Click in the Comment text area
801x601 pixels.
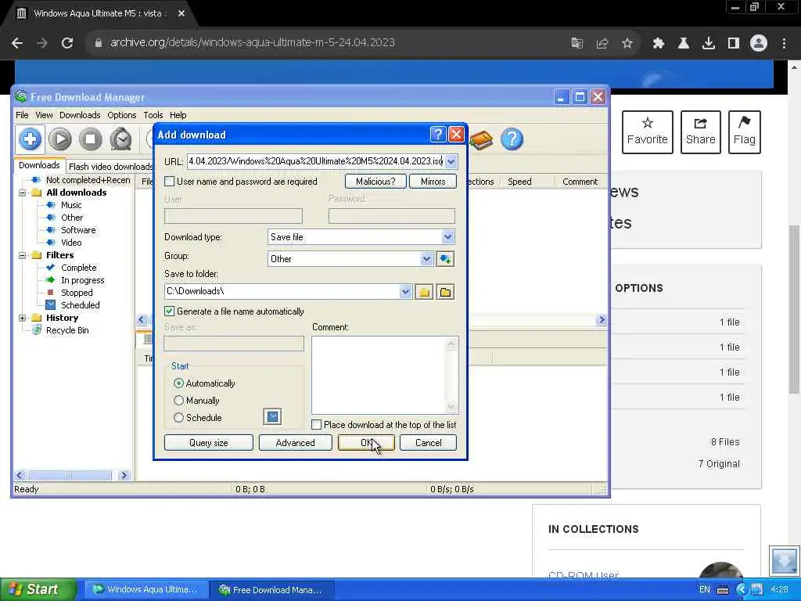tap(379, 375)
